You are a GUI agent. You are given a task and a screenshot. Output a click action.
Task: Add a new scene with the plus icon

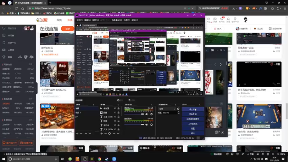click(77, 134)
